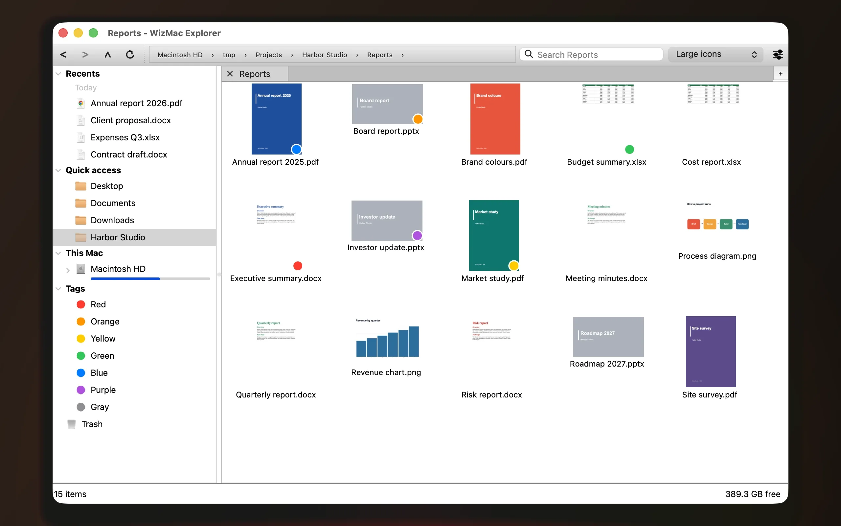Click Projects in the breadcrumb path
This screenshot has height=526, width=841.
coord(269,55)
